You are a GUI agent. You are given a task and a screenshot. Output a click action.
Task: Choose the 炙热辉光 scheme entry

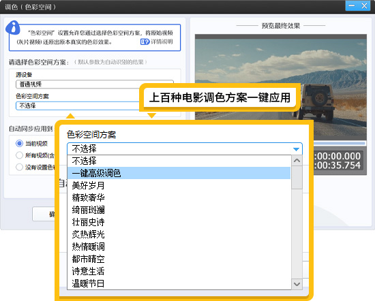[x=179, y=234]
